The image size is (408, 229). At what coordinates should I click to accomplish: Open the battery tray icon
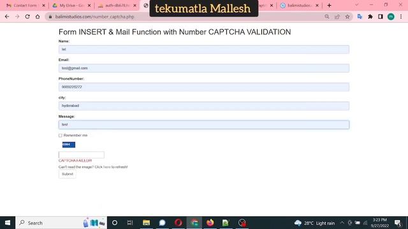pos(358,223)
